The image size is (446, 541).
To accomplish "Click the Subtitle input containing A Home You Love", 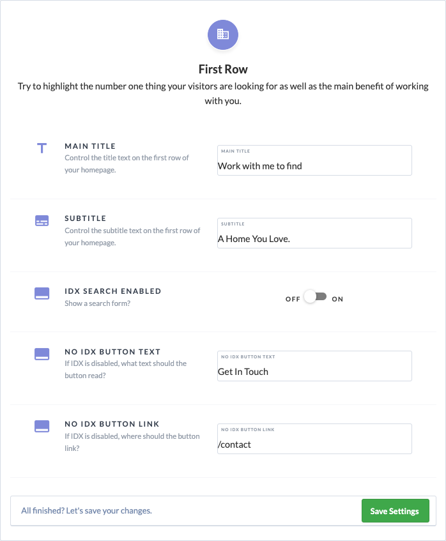I will click(x=314, y=233).
